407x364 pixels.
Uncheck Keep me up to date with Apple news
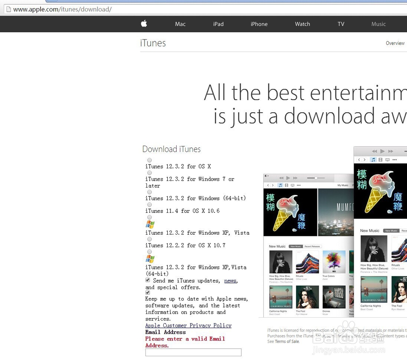point(148,293)
